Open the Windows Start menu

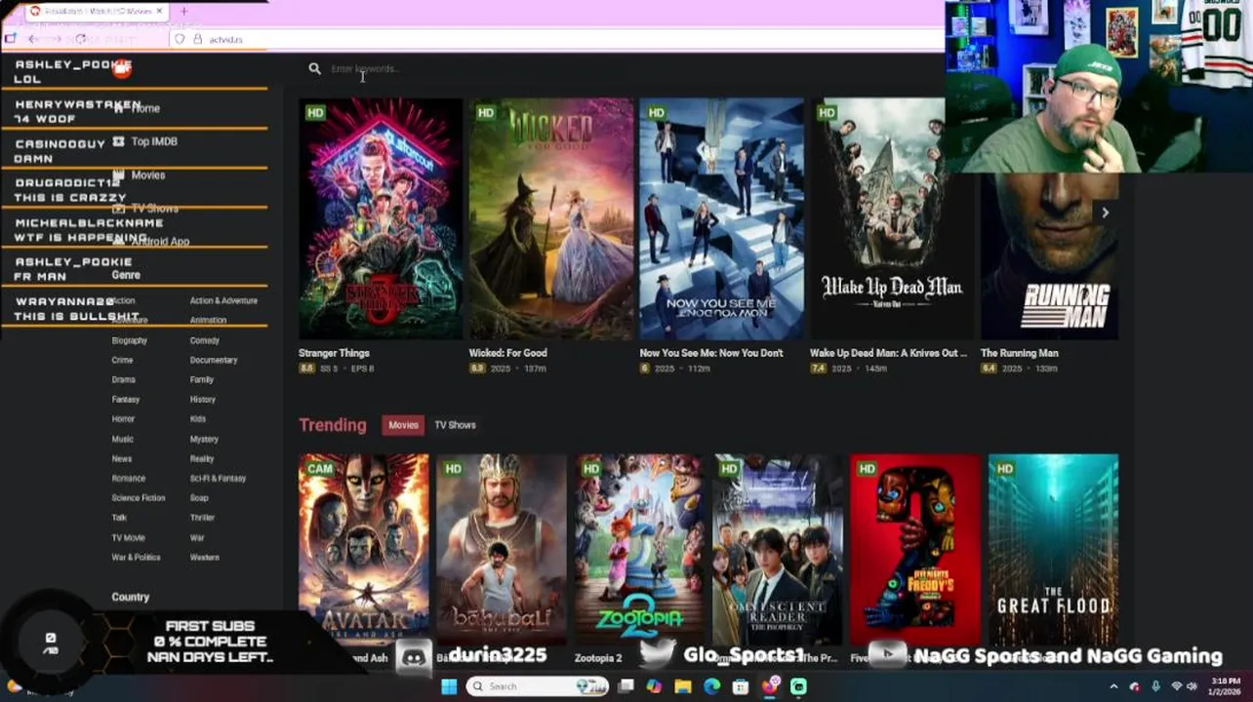(x=449, y=686)
